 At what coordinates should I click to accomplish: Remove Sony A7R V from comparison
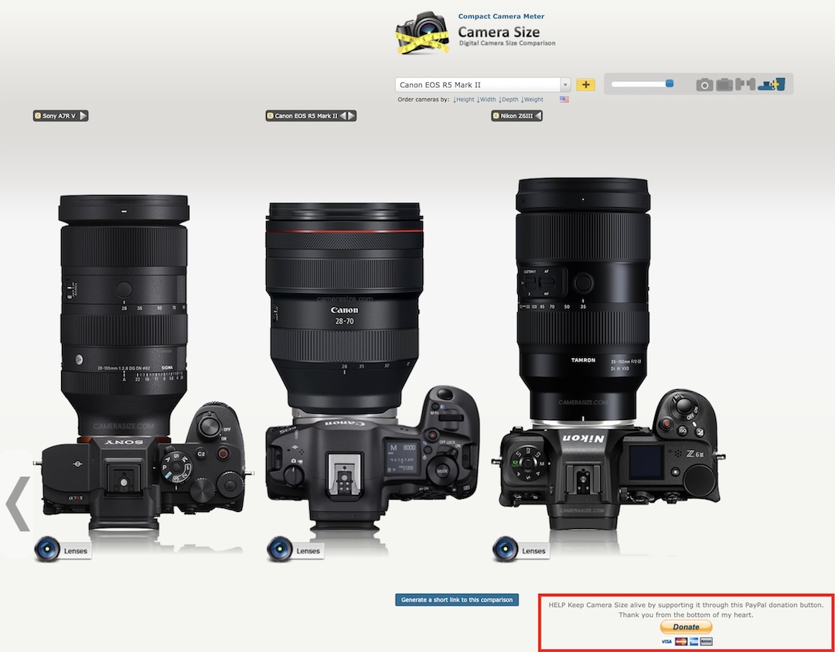[x=37, y=116]
